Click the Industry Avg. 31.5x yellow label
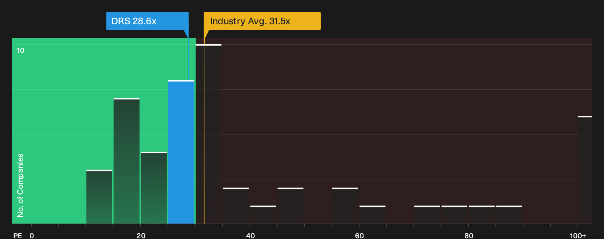 pos(262,21)
